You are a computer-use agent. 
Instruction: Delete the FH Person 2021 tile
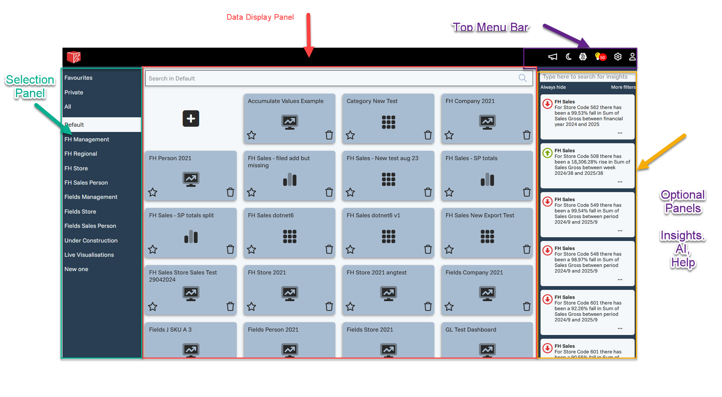[x=230, y=192]
